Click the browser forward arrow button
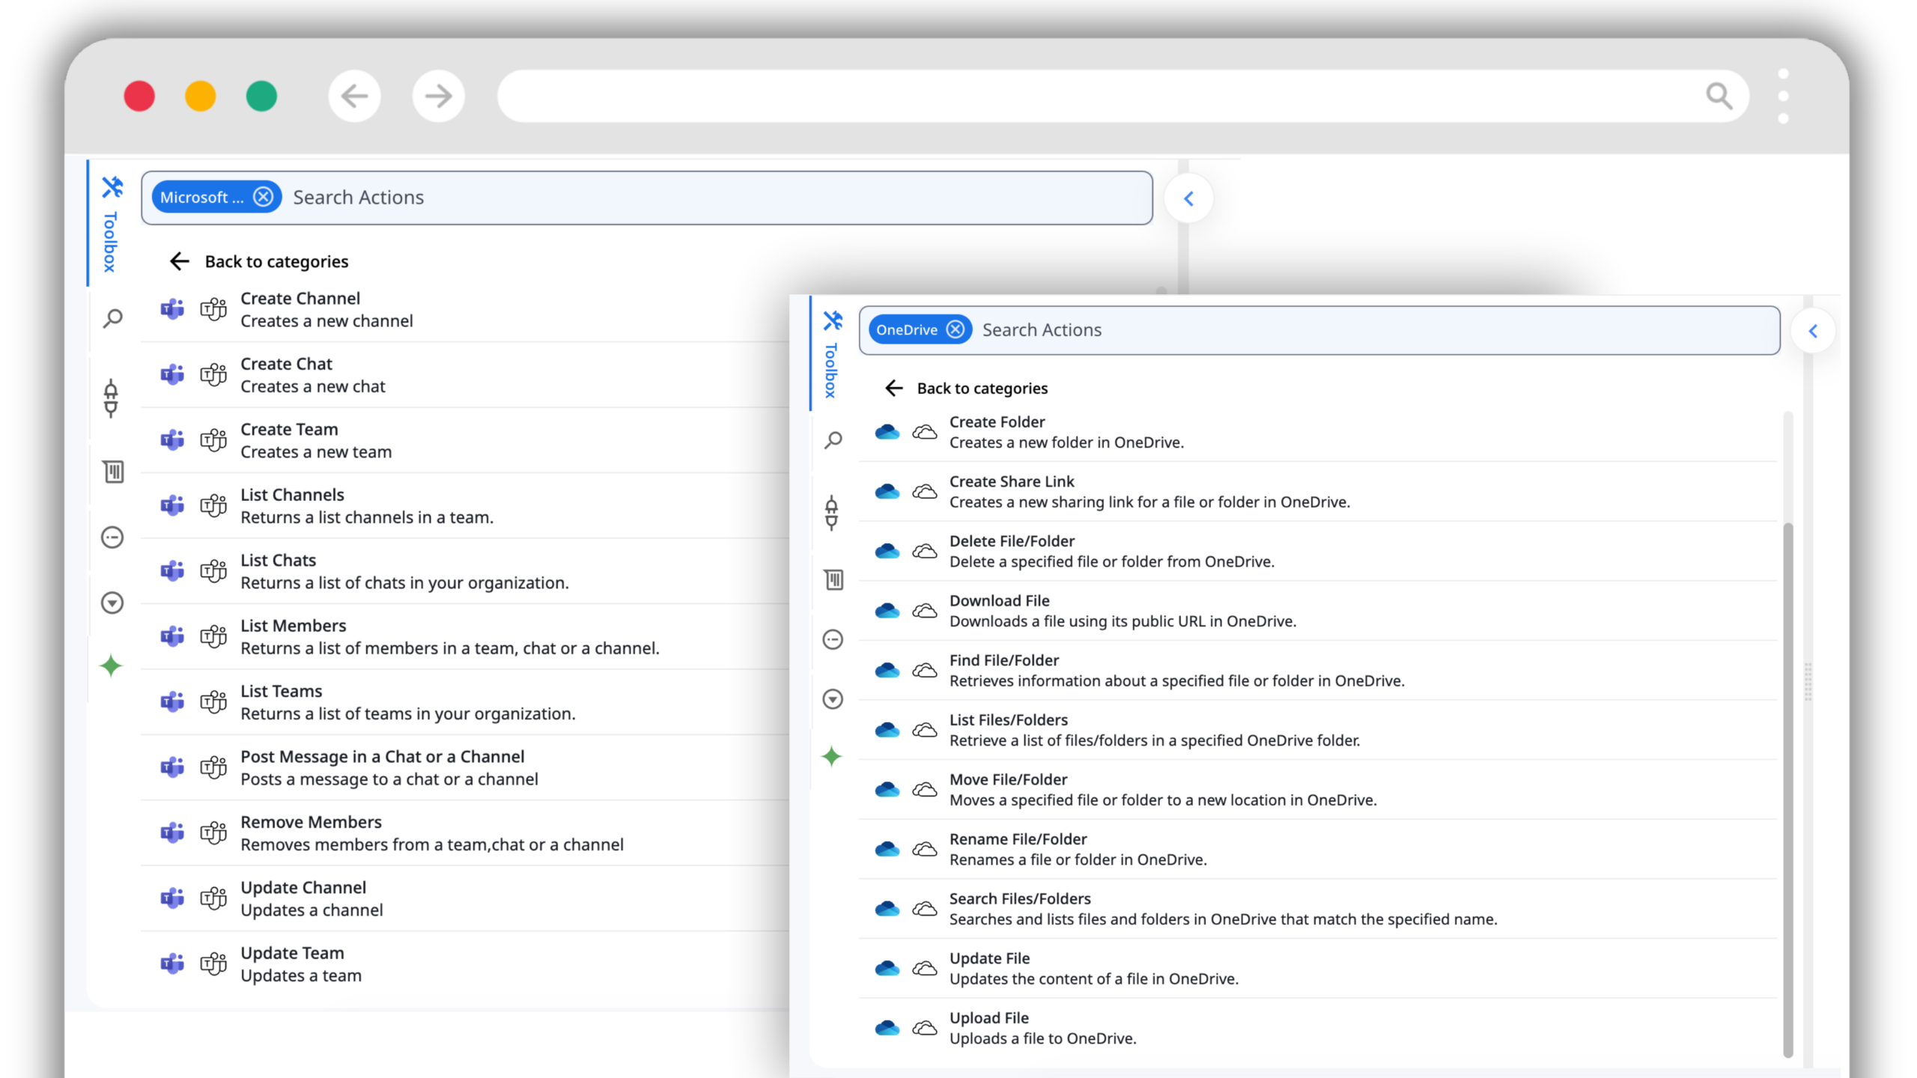The image size is (1917, 1078). tap(438, 96)
